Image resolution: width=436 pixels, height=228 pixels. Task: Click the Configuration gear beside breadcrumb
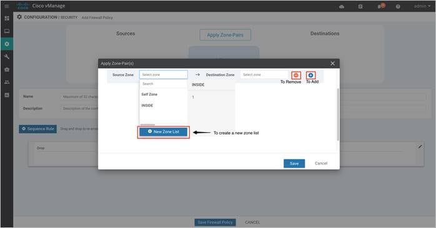click(x=19, y=17)
